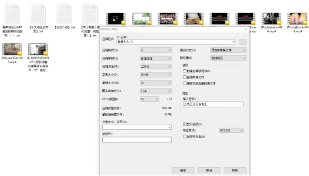Select the honb-044.mp4 video file
The image size is (309, 176).
click(297, 19)
